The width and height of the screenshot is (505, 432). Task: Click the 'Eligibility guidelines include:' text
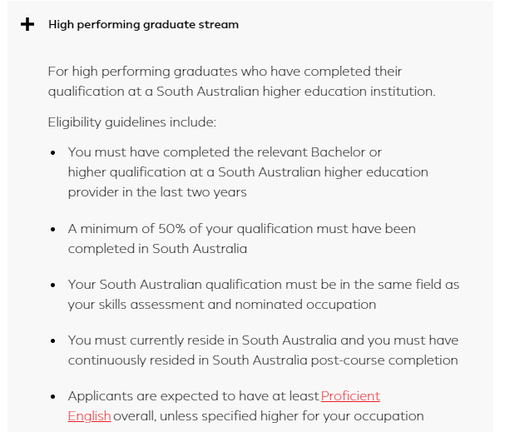coord(131,122)
